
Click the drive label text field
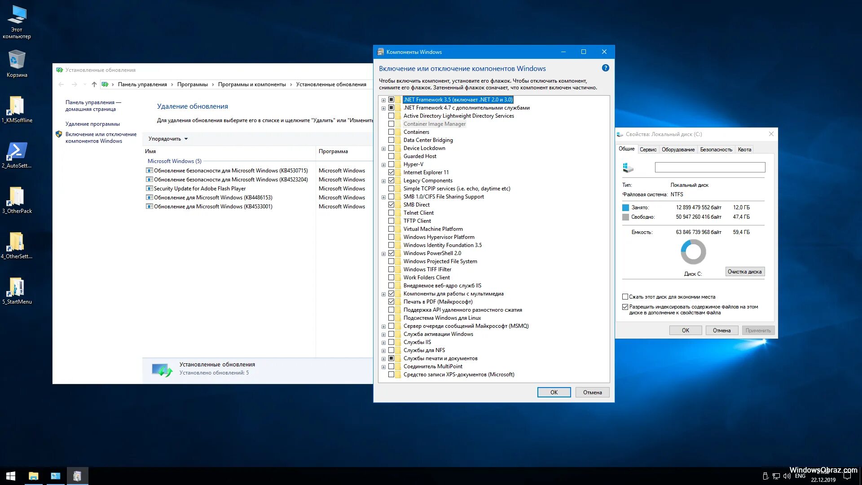pos(709,168)
